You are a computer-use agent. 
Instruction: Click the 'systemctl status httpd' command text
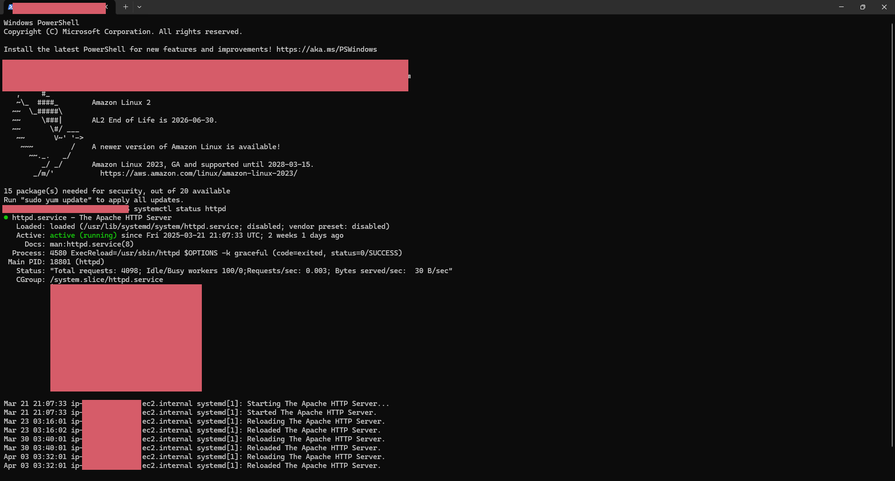coord(179,209)
